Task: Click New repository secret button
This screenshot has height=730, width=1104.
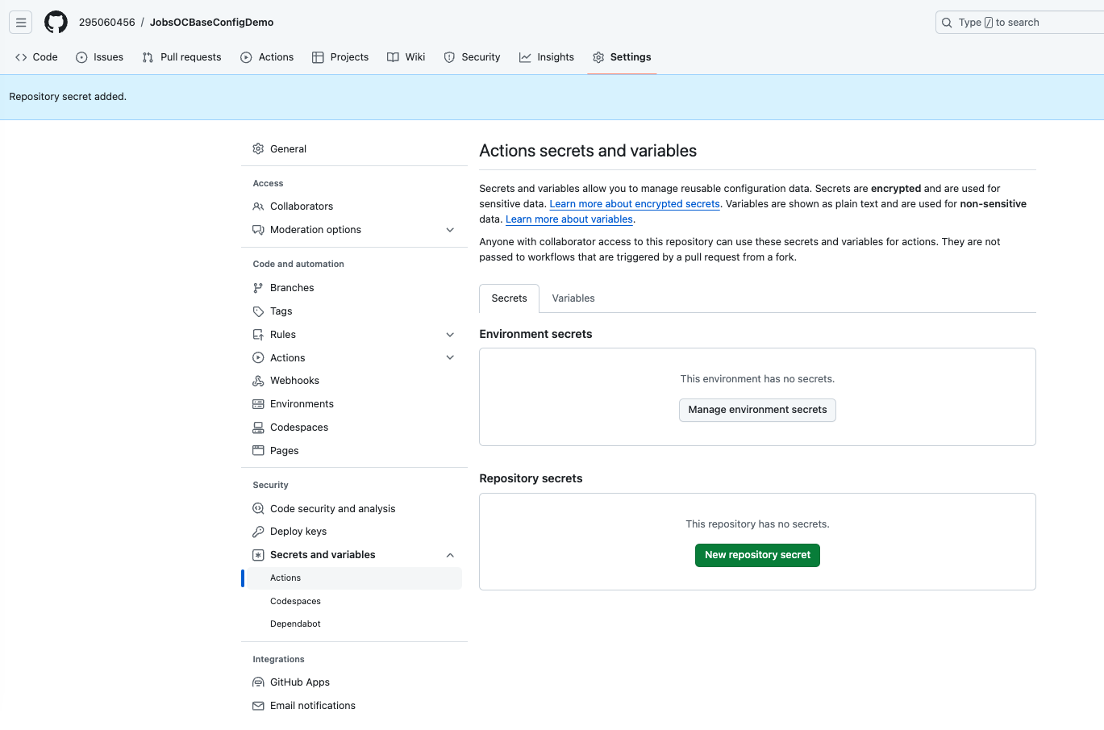Action: pos(757,555)
